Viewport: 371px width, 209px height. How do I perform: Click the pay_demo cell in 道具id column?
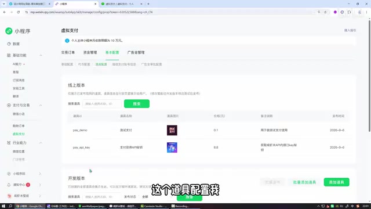pyautogui.click(x=80, y=130)
